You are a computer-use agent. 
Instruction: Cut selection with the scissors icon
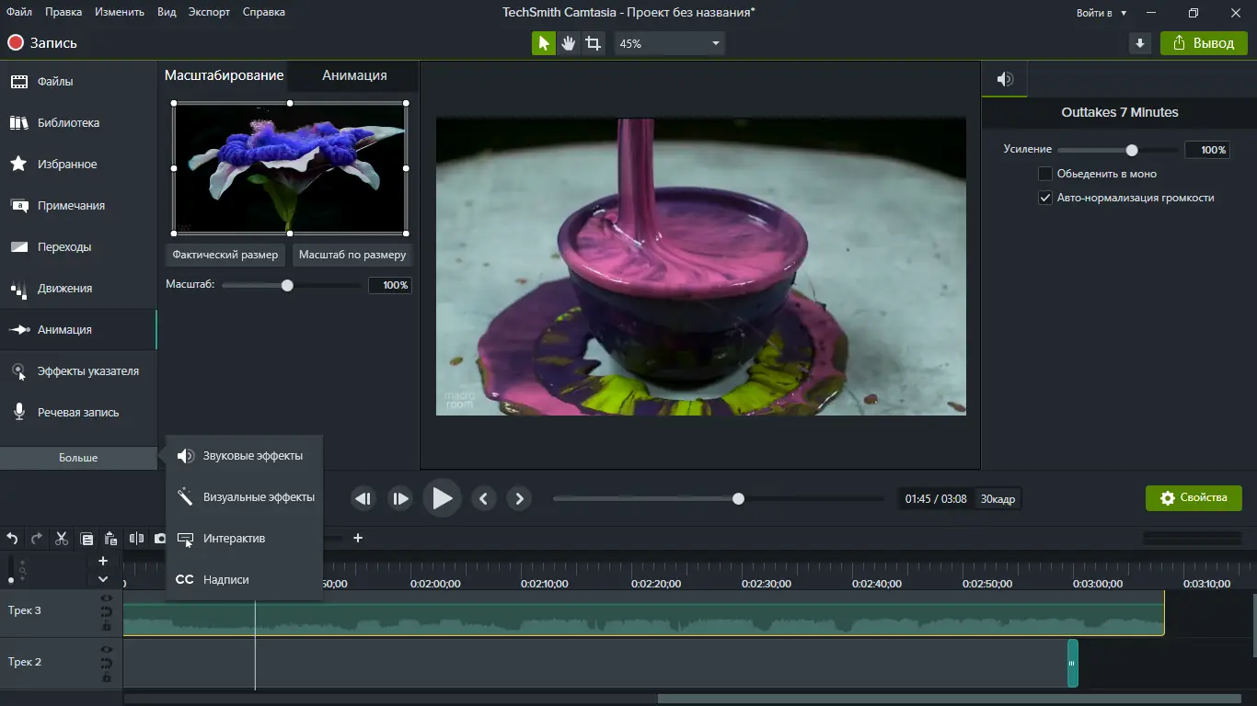61,538
